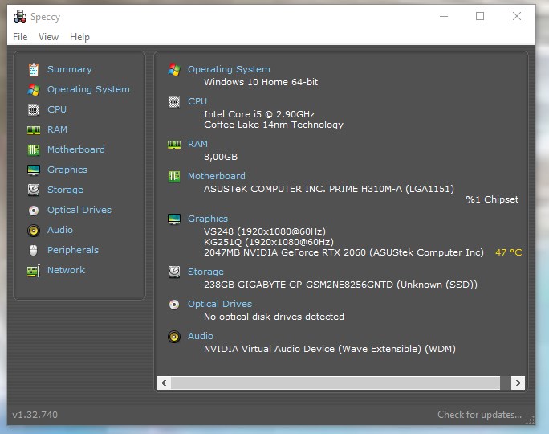Click the 8,00GB RAM value
Image resolution: width=549 pixels, height=434 pixels.
(221, 157)
